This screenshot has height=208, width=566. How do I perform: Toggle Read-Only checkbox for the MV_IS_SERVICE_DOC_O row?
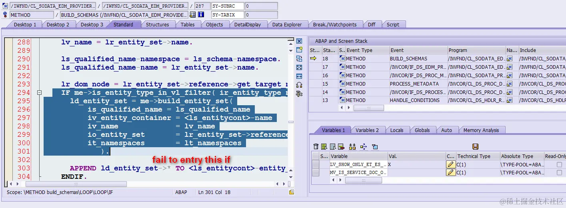tap(559, 172)
